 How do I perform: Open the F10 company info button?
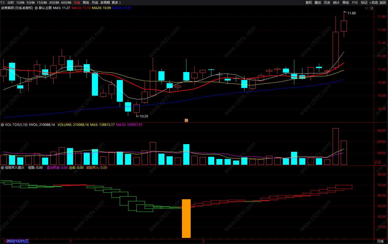pyautogui.click(x=355, y=2)
